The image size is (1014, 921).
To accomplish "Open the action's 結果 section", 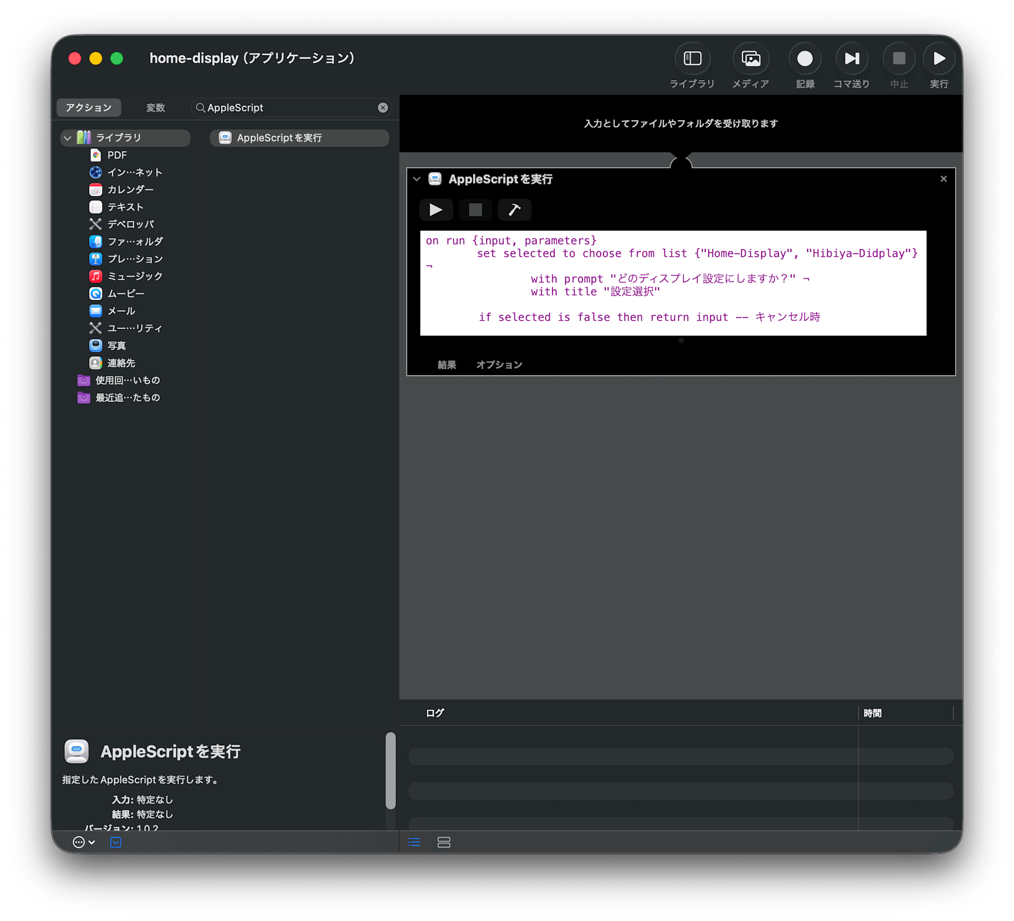I will pos(447,364).
